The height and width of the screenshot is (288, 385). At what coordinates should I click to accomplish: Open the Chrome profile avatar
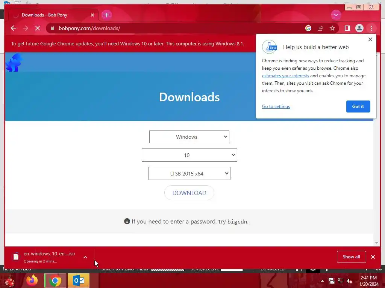point(359,28)
